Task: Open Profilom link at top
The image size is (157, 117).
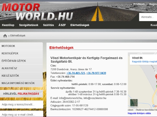Action: click(x=139, y=4)
